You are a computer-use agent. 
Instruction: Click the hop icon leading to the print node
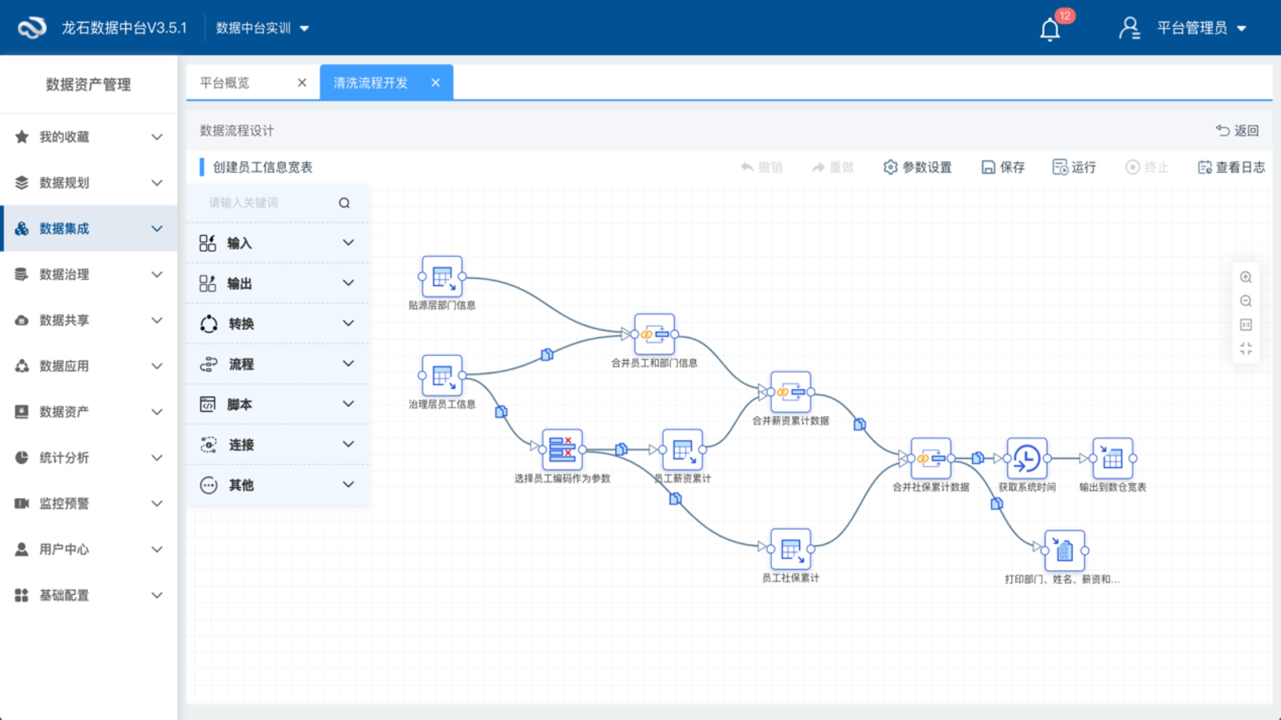(997, 503)
